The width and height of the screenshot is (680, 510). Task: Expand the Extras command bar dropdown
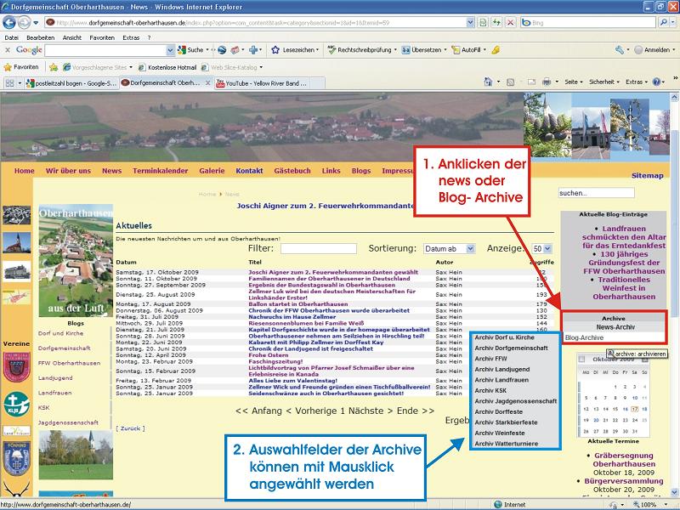[x=636, y=82]
